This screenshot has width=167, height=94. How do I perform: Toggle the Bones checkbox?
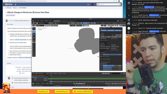pos(112,45)
